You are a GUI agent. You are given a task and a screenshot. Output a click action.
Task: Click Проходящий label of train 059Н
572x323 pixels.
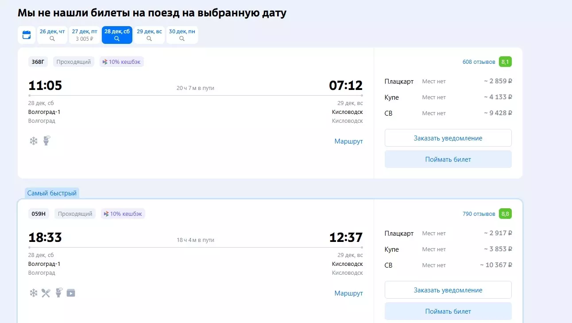[x=75, y=214]
